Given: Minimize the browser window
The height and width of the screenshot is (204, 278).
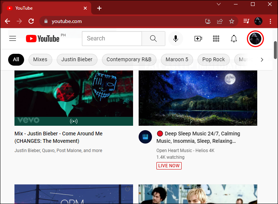Looking at the screenshot, I should point(236,4).
